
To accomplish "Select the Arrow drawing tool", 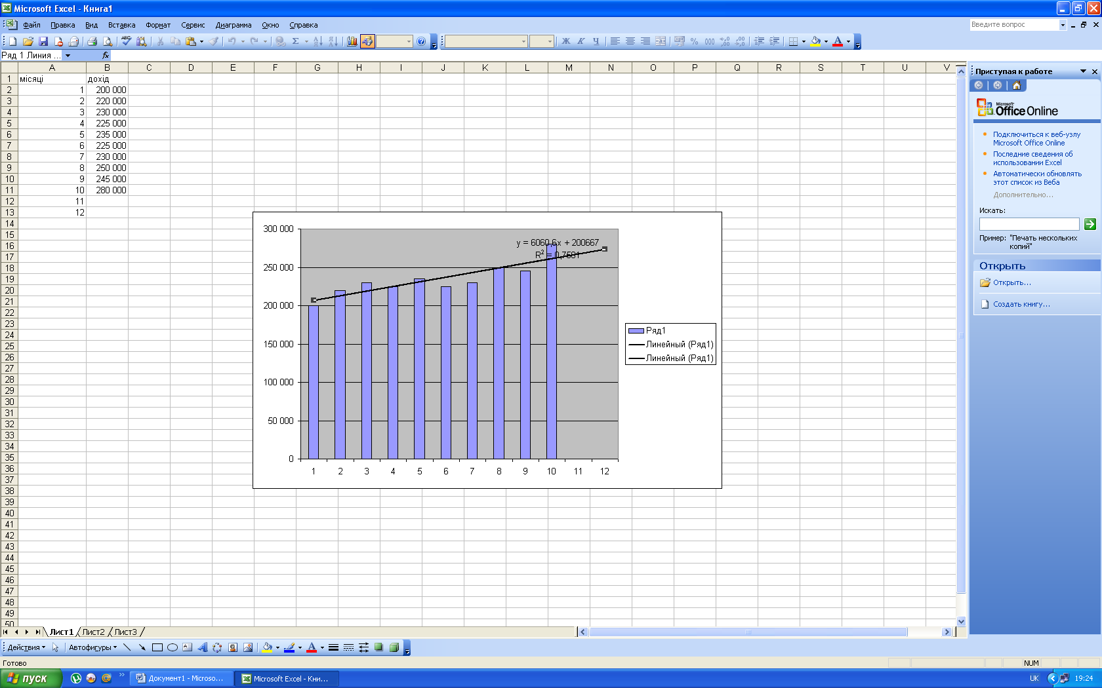I will click(x=142, y=647).
